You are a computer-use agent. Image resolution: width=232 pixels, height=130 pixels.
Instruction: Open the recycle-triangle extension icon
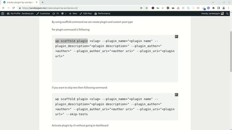(x=178, y=8)
